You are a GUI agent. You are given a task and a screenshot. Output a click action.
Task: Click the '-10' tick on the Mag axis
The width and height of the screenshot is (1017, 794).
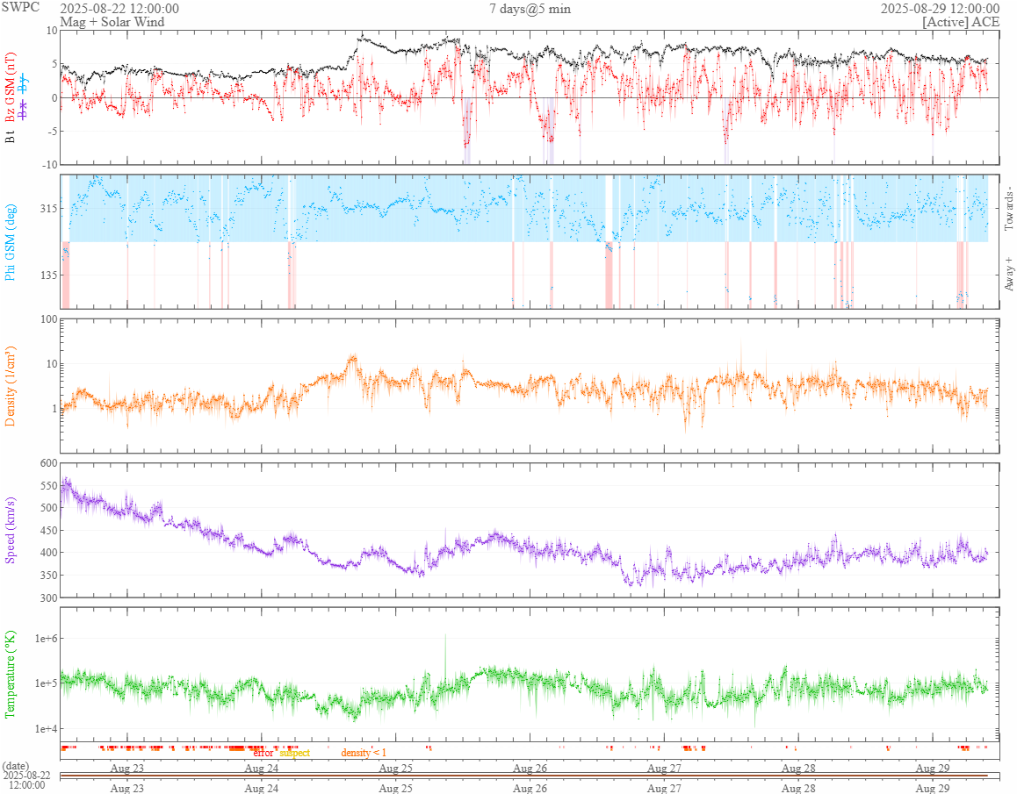(x=50, y=165)
